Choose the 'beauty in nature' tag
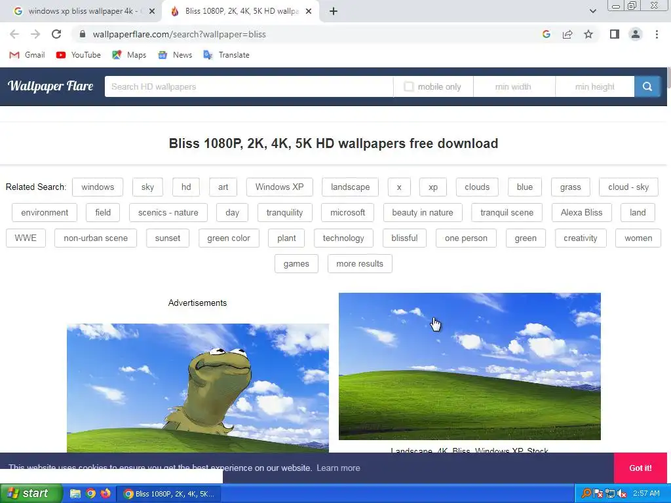This screenshot has width=671, height=503. point(423,213)
